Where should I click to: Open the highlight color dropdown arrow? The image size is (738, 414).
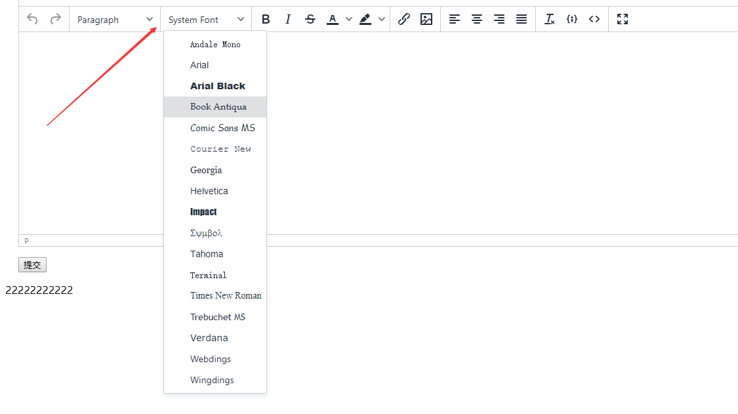click(382, 19)
